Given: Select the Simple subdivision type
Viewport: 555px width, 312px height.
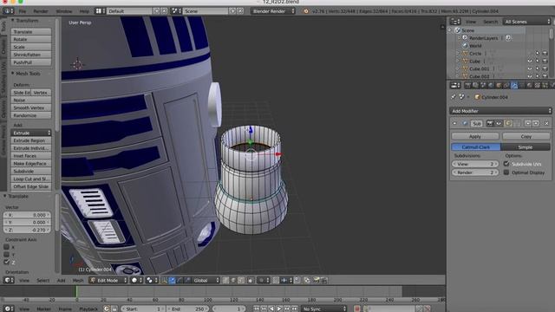Looking at the screenshot, I should pyautogui.click(x=526, y=146).
